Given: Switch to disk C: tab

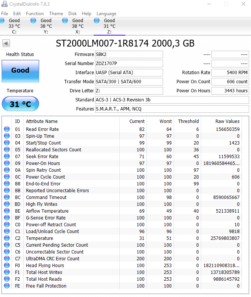Looking at the screenshot, I should 14,26.
